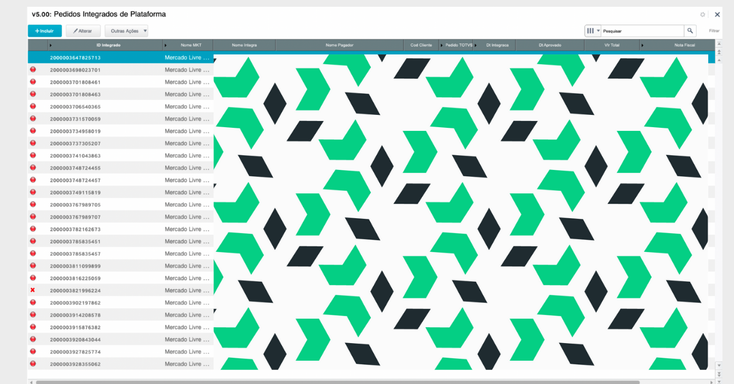Viewport: 734px width, 384px height.
Task: Click red status icon for order 2000003767989705
Action: click(32, 204)
